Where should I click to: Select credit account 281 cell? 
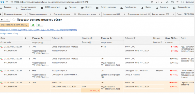coord(103,71)
